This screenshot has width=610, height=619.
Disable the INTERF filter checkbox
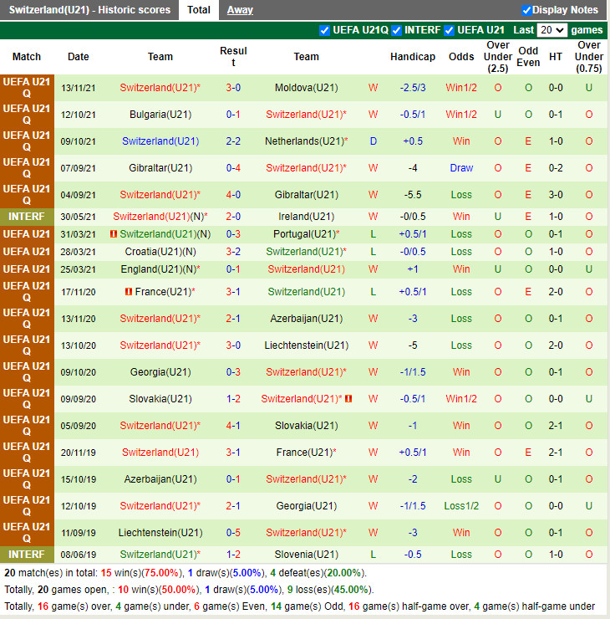(397, 30)
